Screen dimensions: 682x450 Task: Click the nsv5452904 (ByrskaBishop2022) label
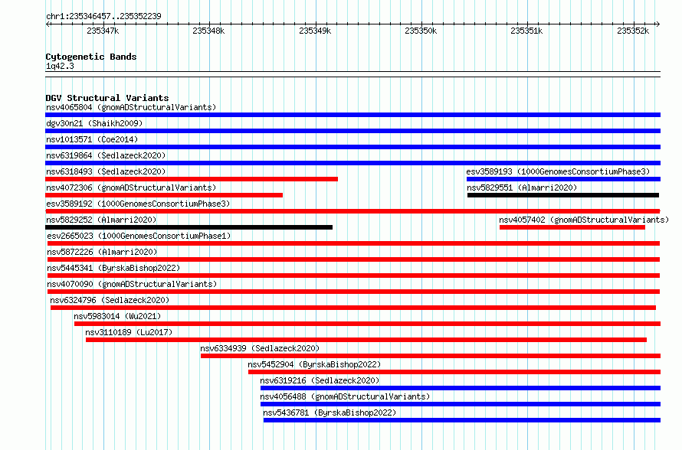click(314, 364)
